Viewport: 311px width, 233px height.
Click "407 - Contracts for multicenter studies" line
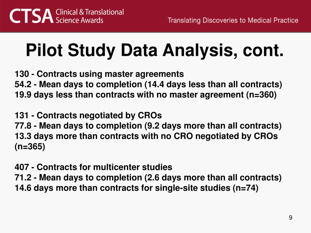coord(94,167)
